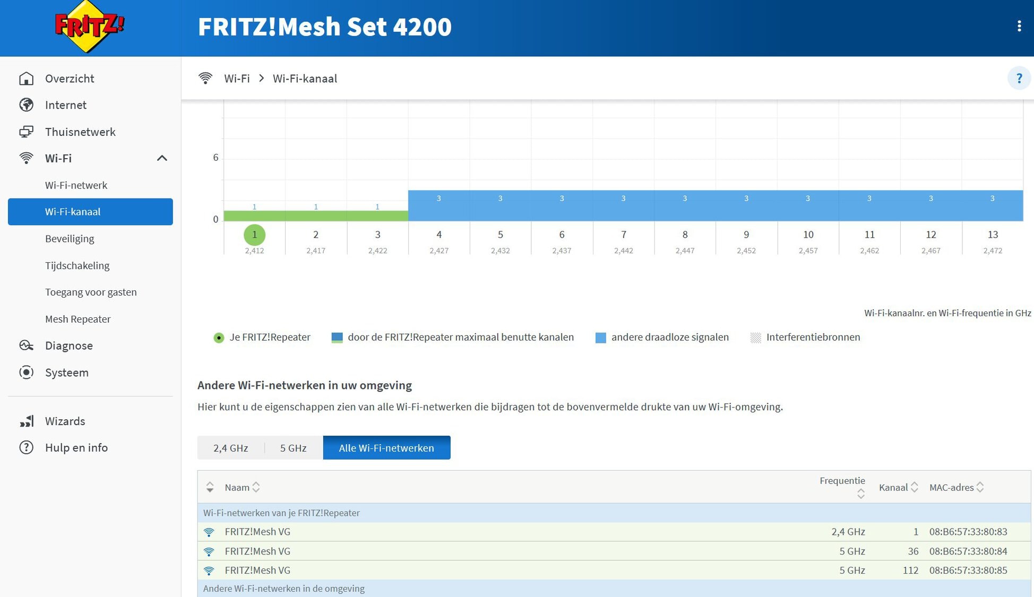Select the Alle Wi-Fi-netwerken tab

pos(386,448)
